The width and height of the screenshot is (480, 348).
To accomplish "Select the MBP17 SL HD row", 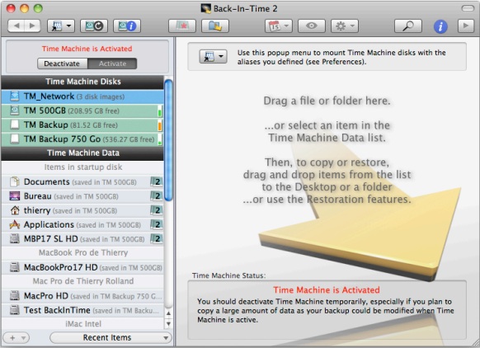I will 82,238.
